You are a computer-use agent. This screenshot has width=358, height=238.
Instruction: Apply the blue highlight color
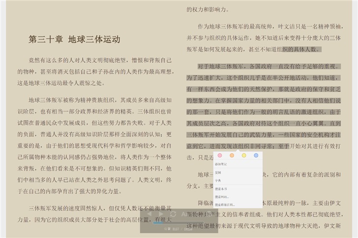click(x=256, y=156)
